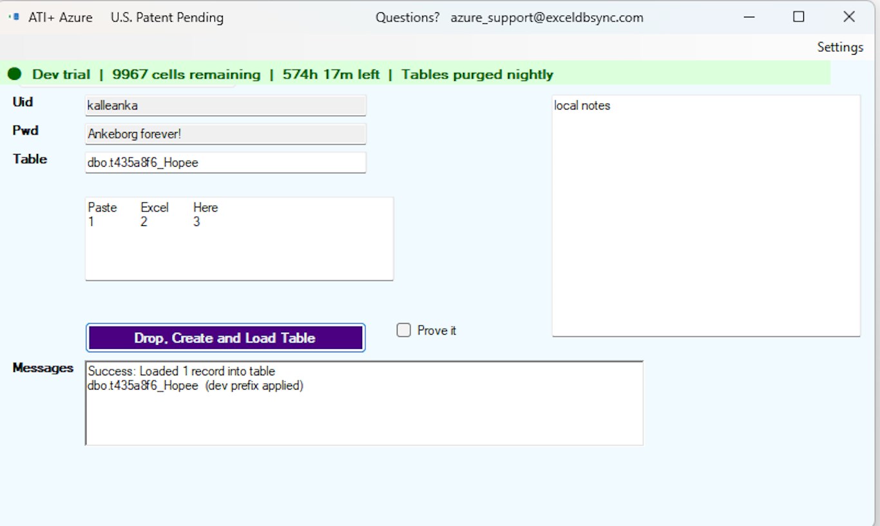Click the Uid label

pos(23,102)
